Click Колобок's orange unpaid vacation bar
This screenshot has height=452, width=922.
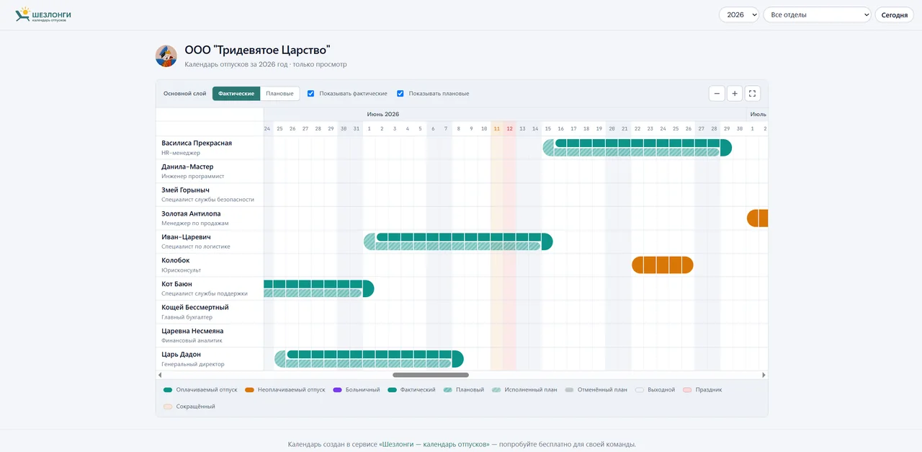[663, 265]
